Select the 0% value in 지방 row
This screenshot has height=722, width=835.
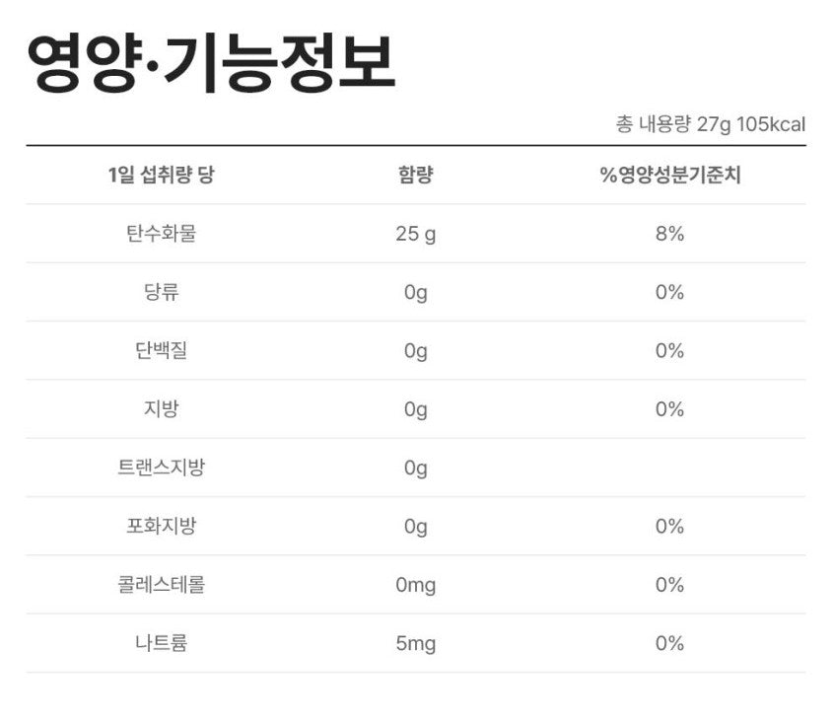pyautogui.click(x=669, y=409)
